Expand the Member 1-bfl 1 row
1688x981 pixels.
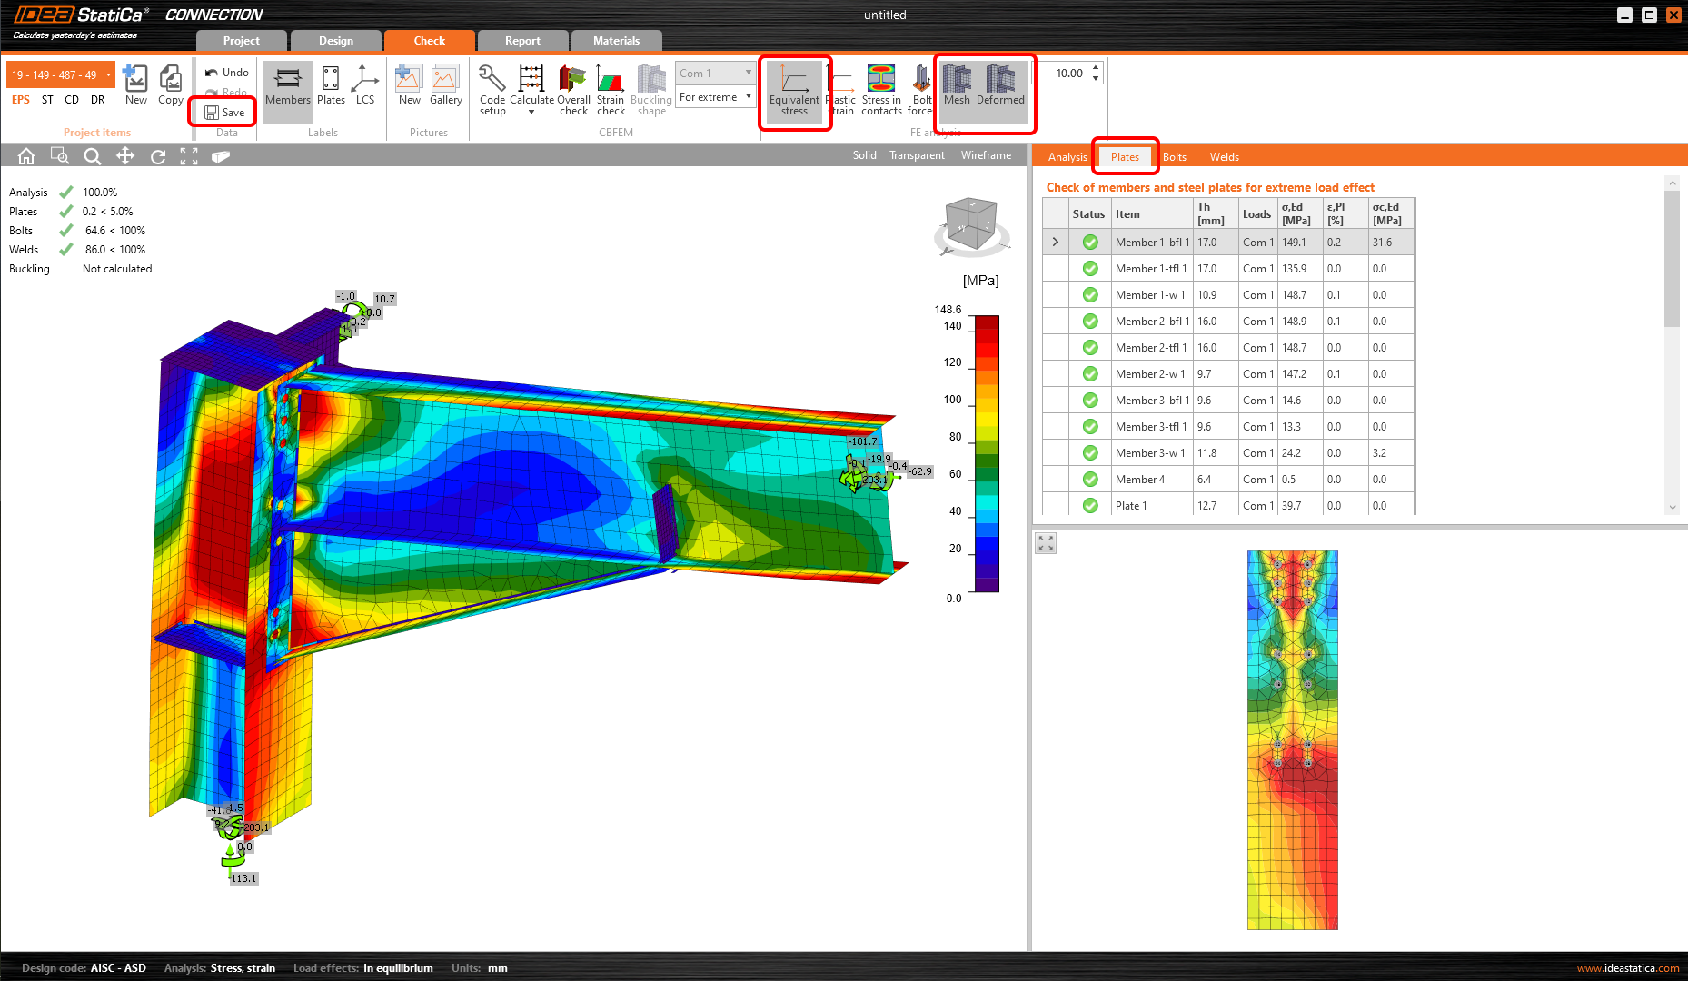point(1055,243)
